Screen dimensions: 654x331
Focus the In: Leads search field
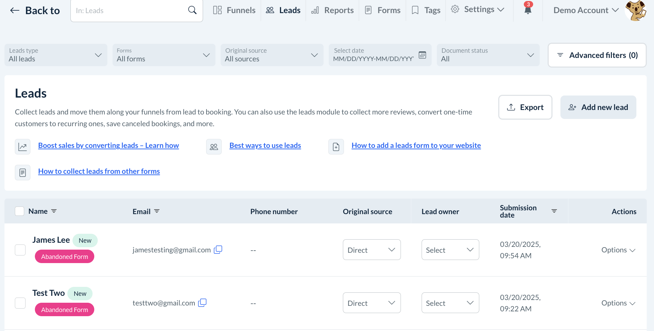[x=129, y=11]
